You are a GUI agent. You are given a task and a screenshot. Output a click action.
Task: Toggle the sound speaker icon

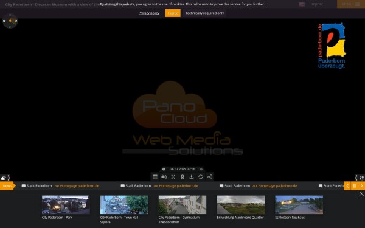pyautogui.click(x=164, y=177)
